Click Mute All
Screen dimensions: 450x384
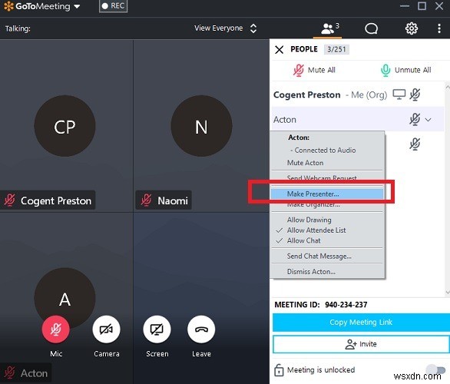click(x=314, y=70)
